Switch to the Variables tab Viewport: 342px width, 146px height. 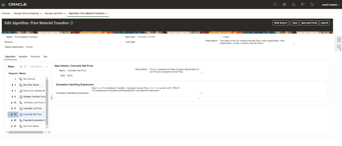(23, 57)
